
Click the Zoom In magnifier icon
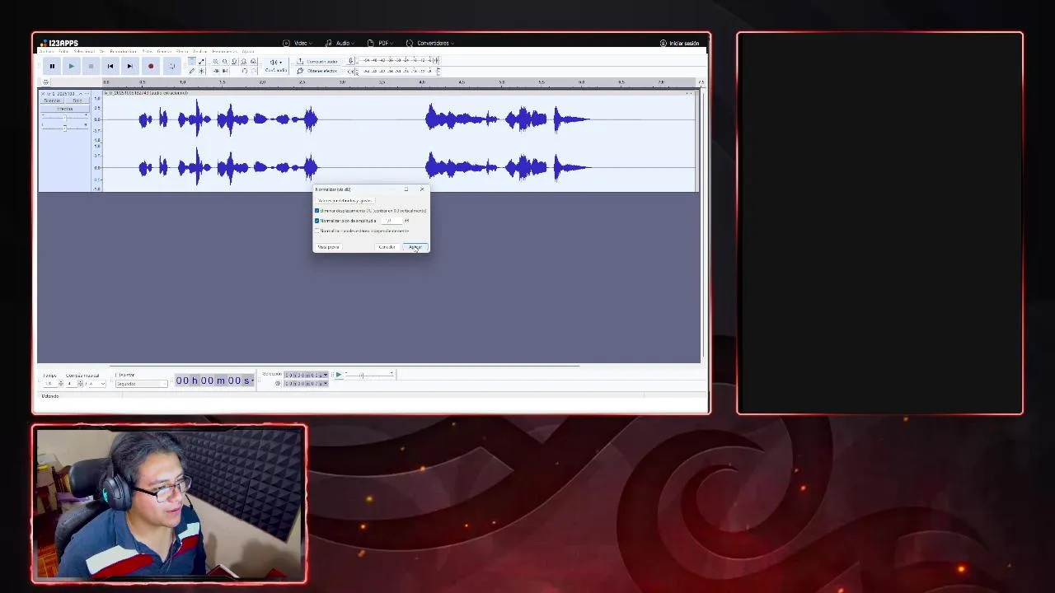click(215, 62)
